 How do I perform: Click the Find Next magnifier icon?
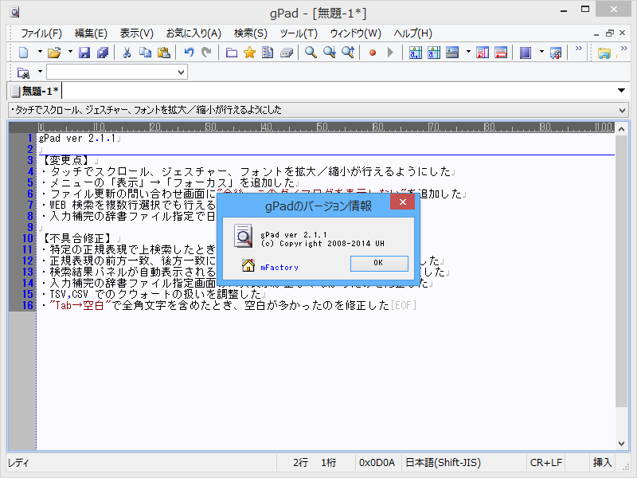(330, 53)
